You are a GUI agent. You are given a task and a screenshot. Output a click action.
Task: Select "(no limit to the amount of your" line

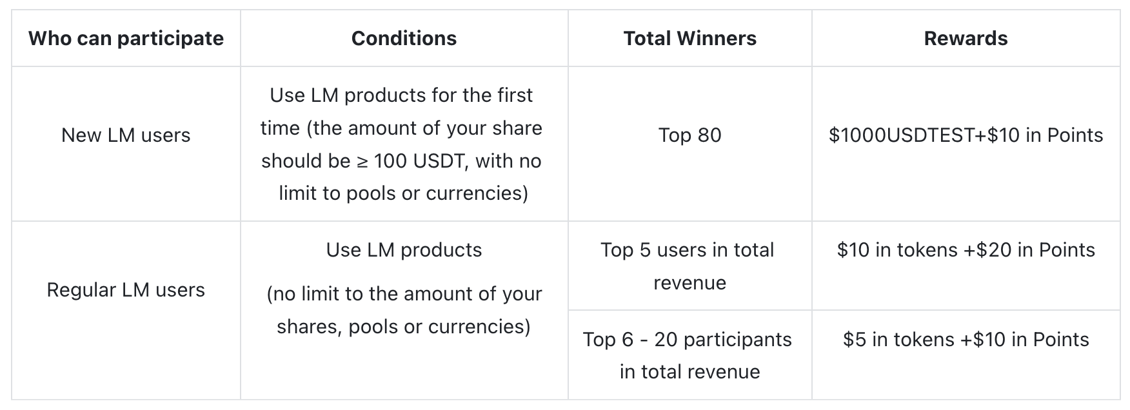pyautogui.click(x=404, y=294)
